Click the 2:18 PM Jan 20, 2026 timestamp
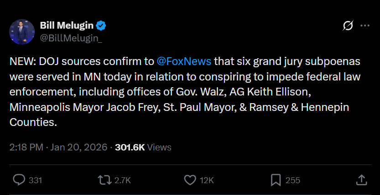The width and height of the screenshot is (380, 195). tap(58, 147)
